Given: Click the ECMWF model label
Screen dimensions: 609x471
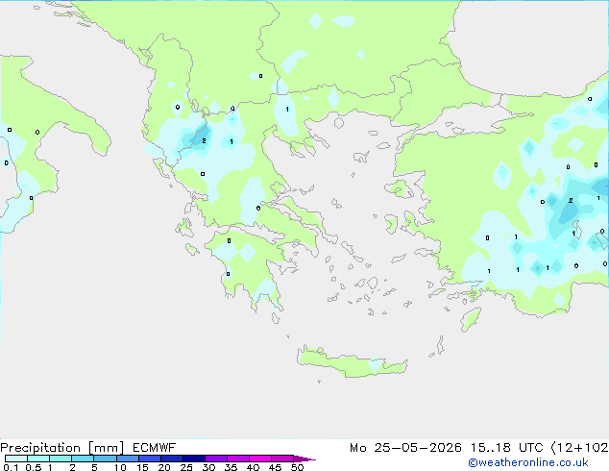Looking at the screenshot, I should pos(155,448).
